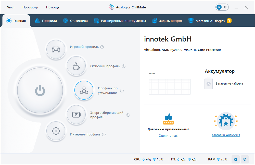
Task: Open help for Офисный профиль
Action: click(124, 66)
